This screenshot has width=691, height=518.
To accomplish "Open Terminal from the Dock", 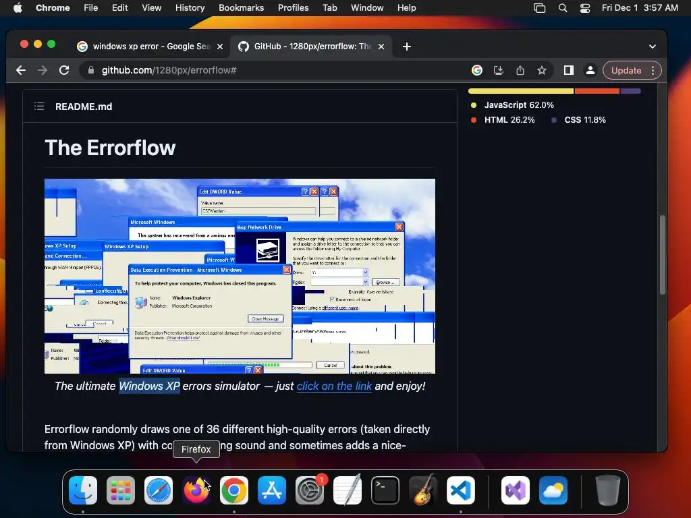I will tap(385, 490).
